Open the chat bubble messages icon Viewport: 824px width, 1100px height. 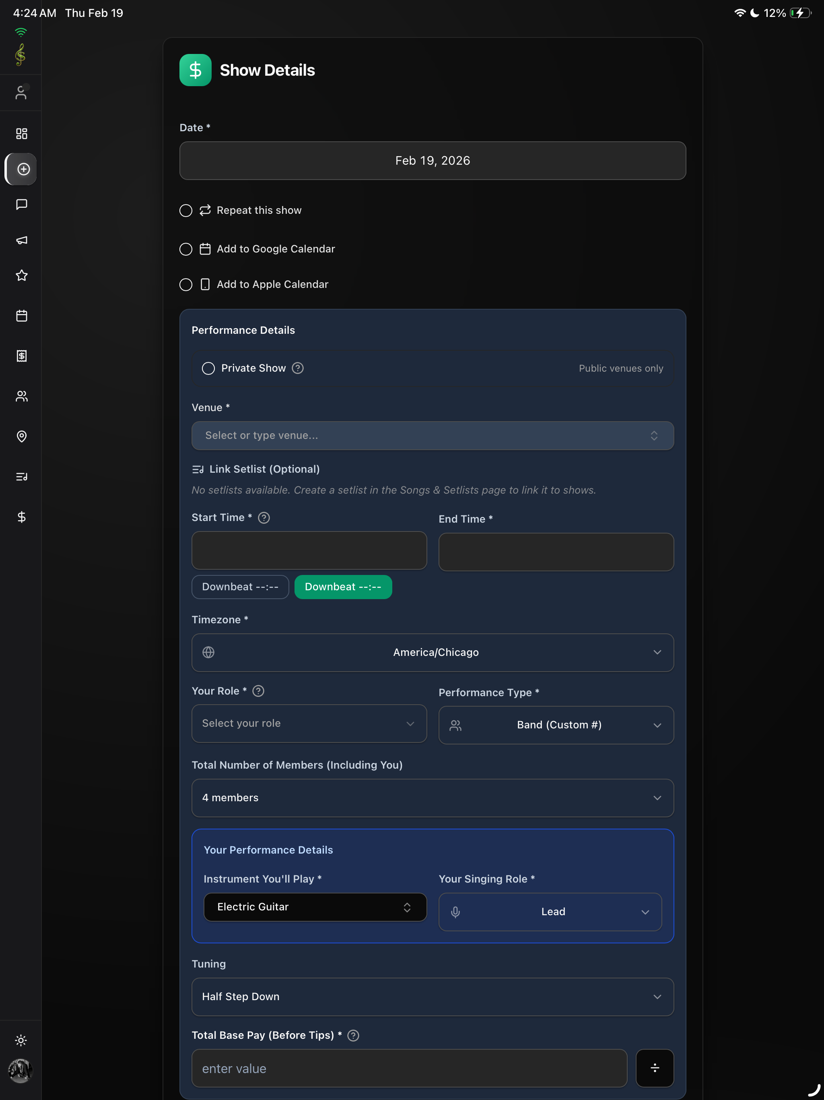[21, 205]
